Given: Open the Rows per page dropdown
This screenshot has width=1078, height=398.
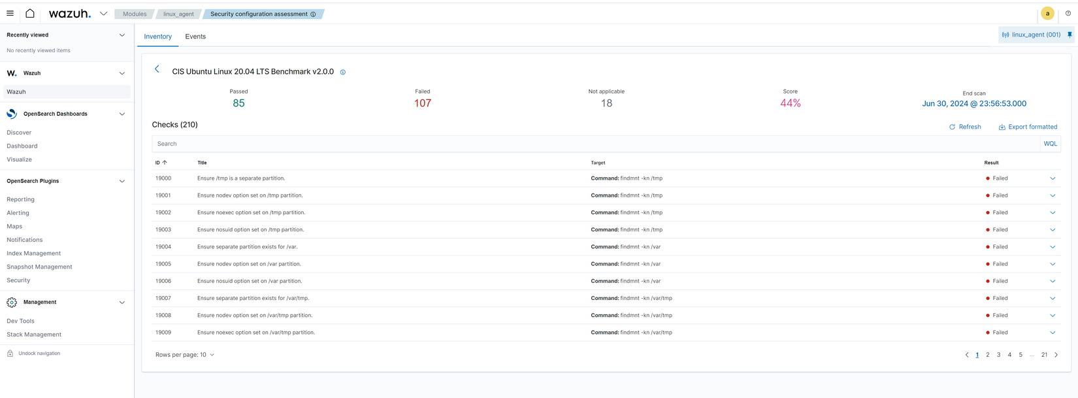Looking at the screenshot, I should coord(185,355).
